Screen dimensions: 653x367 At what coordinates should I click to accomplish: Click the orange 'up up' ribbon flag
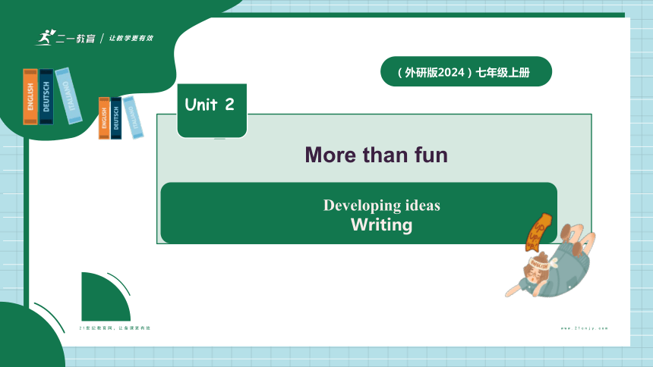(538, 232)
